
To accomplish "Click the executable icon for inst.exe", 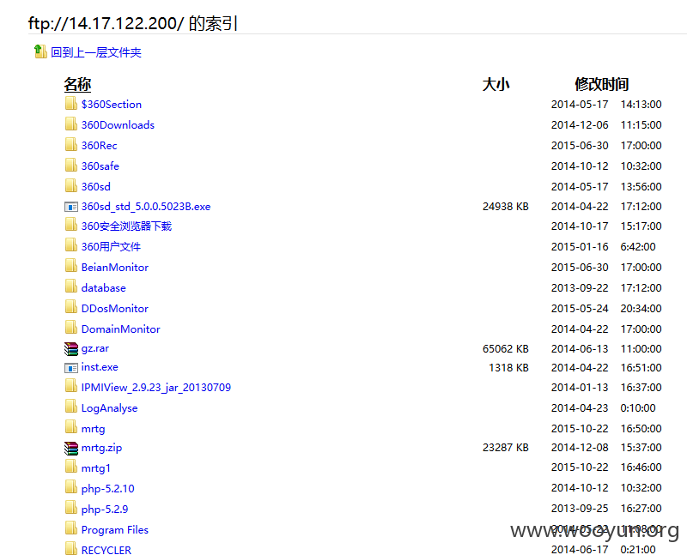I will tap(71, 368).
